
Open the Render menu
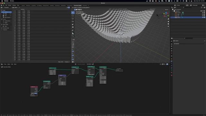[10, 5]
